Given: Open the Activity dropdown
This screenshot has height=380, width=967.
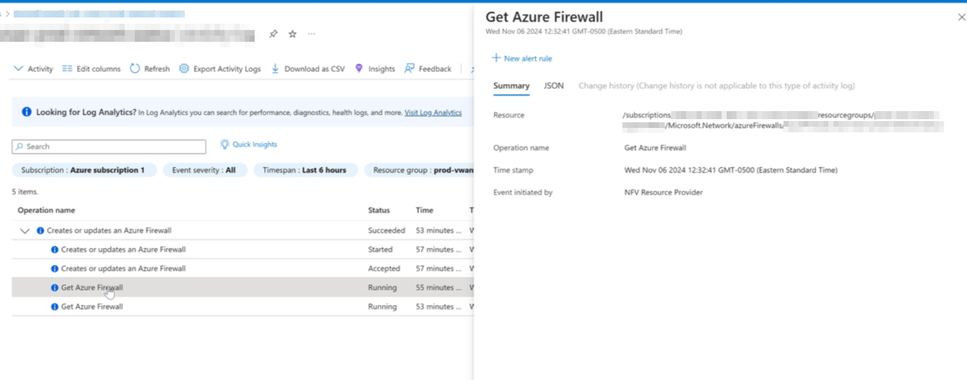Looking at the screenshot, I should point(34,69).
